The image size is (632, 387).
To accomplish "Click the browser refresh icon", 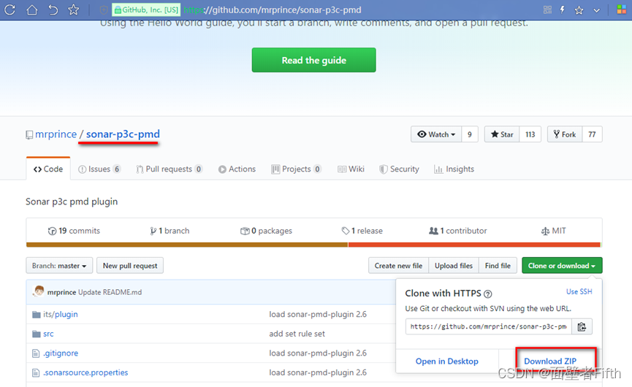I will [x=9, y=9].
